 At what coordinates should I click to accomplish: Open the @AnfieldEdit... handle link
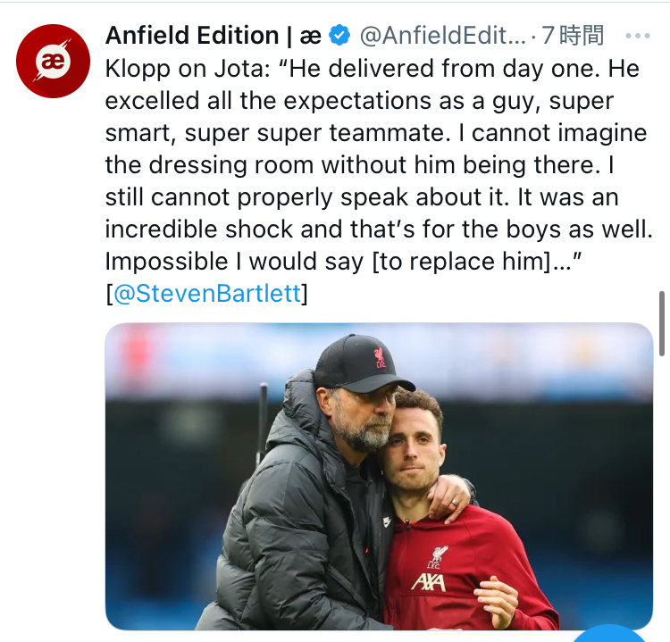tap(443, 36)
